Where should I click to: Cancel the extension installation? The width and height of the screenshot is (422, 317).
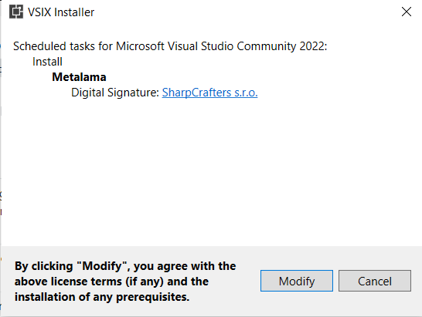click(375, 281)
